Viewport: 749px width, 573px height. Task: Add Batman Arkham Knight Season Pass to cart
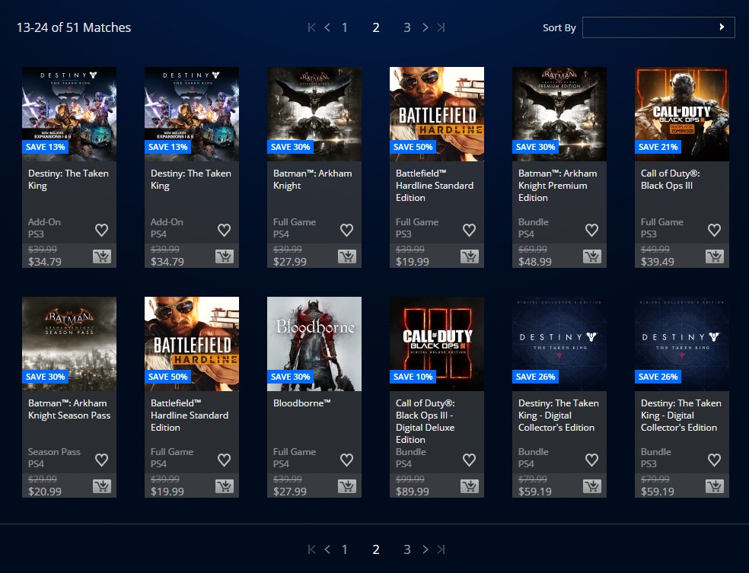pos(102,486)
